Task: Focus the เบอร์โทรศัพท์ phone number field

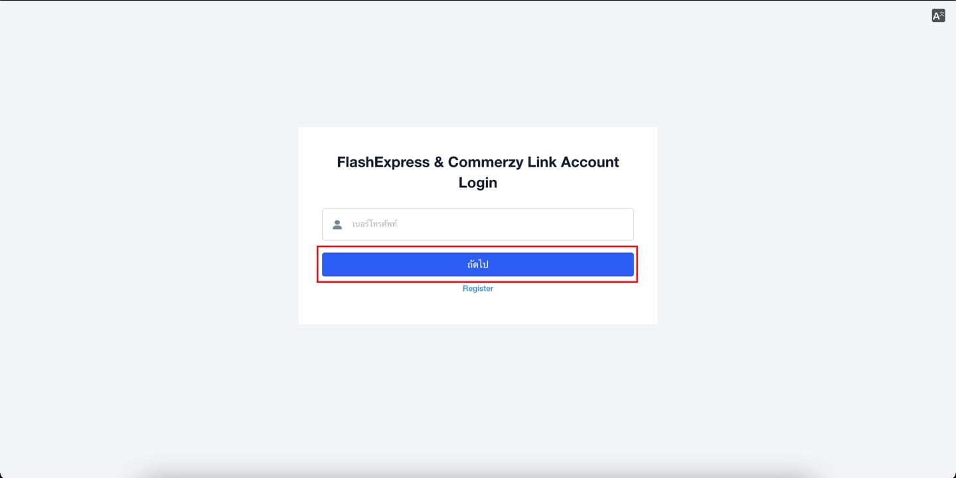Action: (478, 224)
